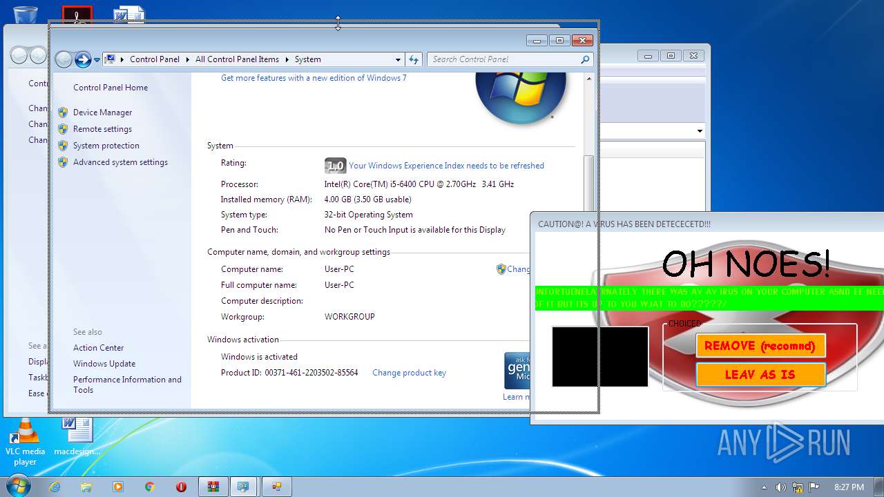Open Action Center under See also
Screen dimensions: 884x497
[99, 348]
